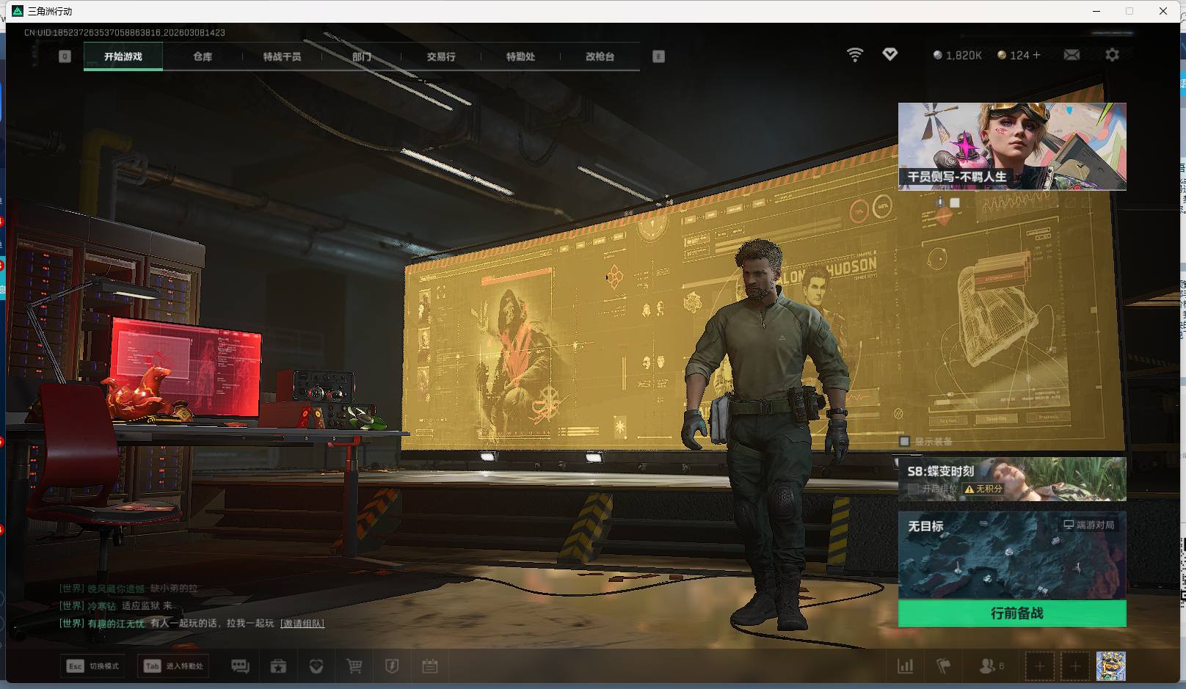The width and height of the screenshot is (1186, 689).
Task: Select the 改枪台 tab
Action: click(x=600, y=56)
